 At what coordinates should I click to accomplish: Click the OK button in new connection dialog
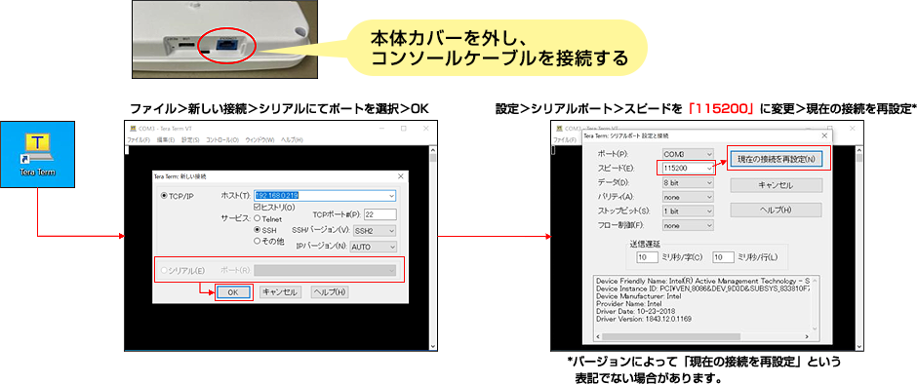(x=233, y=292)
